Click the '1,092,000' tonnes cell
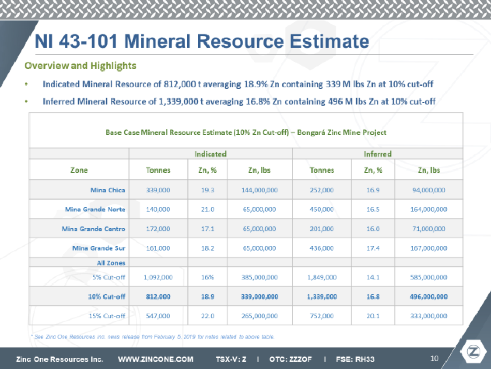This screenshot has height=369, width=491. [x=158, y=277]
